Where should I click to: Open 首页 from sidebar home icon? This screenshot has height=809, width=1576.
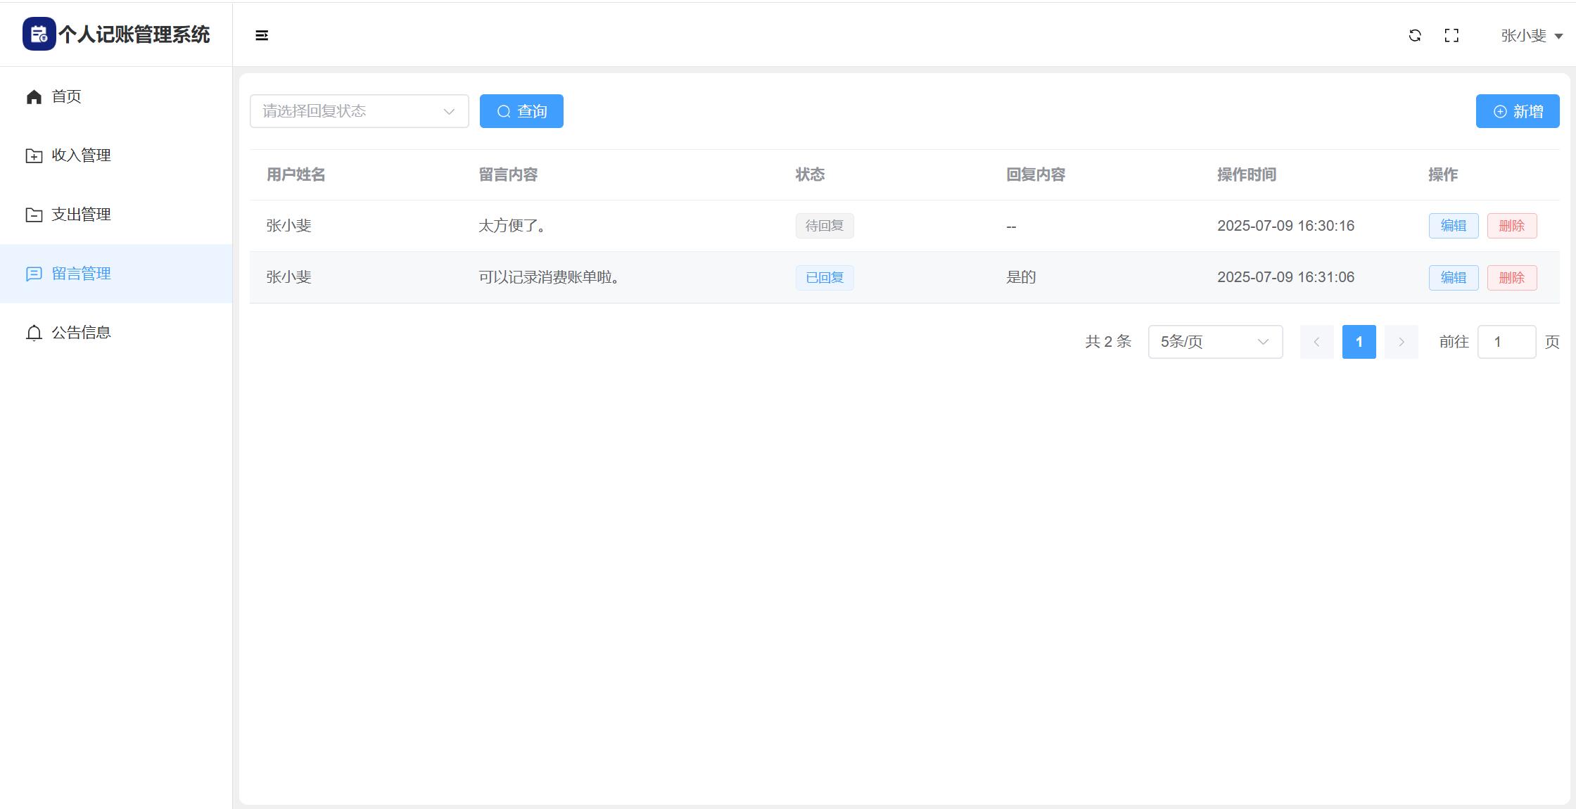click(34, 97)
